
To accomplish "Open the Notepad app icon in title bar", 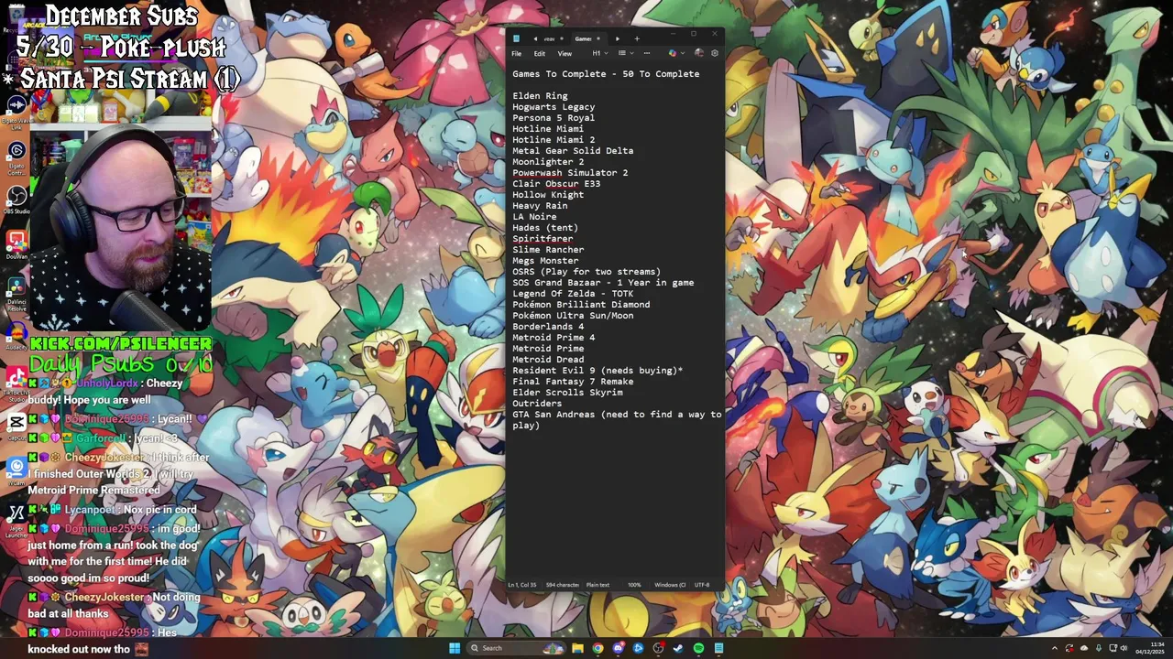I will click(516, 38).
